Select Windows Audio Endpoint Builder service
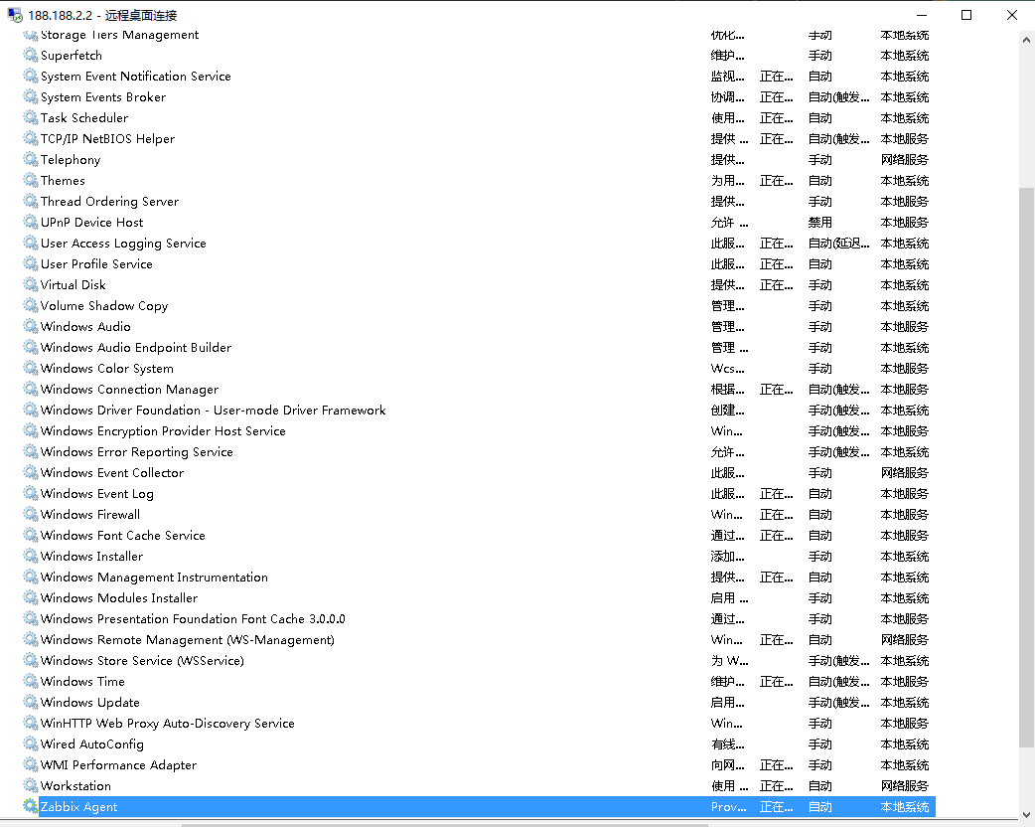This screenshot has height=827, width=1035. 136,348
